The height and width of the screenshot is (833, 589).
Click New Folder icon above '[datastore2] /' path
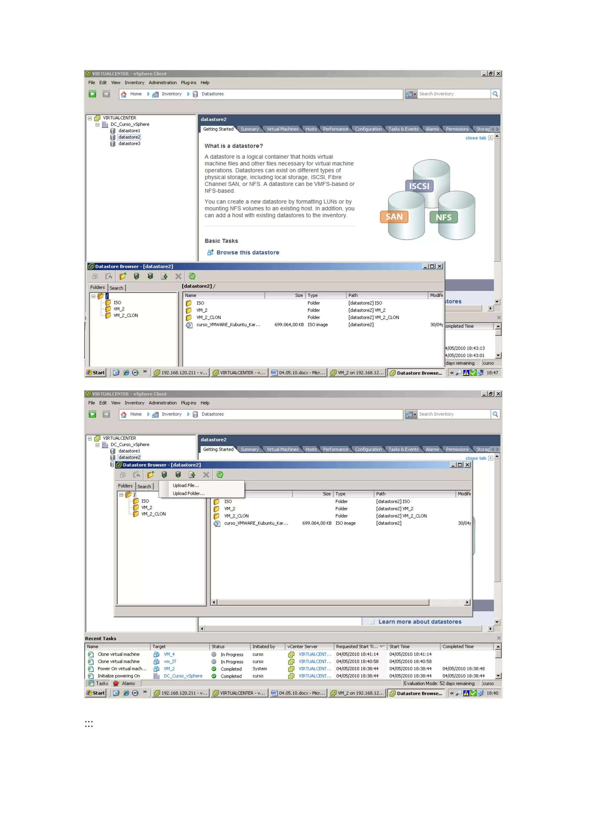coord(123,276)
